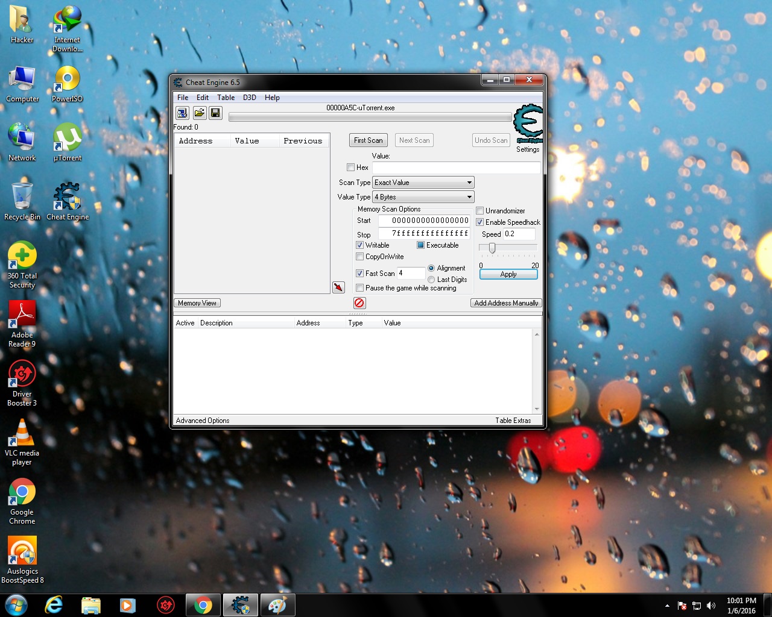Click the speedhack speed slider handle
Screen dimensions: 772x617
click(x=492, y=248)
